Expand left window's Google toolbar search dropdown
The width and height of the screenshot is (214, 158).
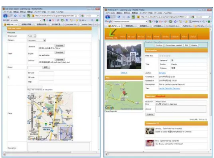pos(40,20)
